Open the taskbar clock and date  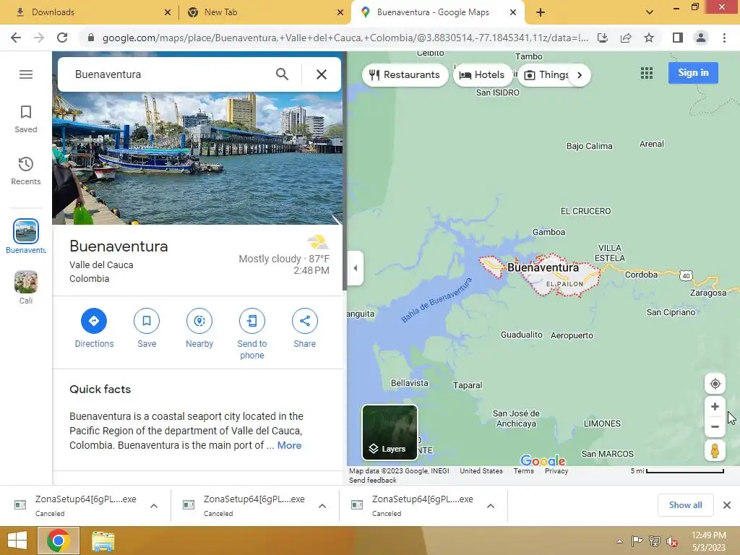pyautogui.click(x=708, y=541)
